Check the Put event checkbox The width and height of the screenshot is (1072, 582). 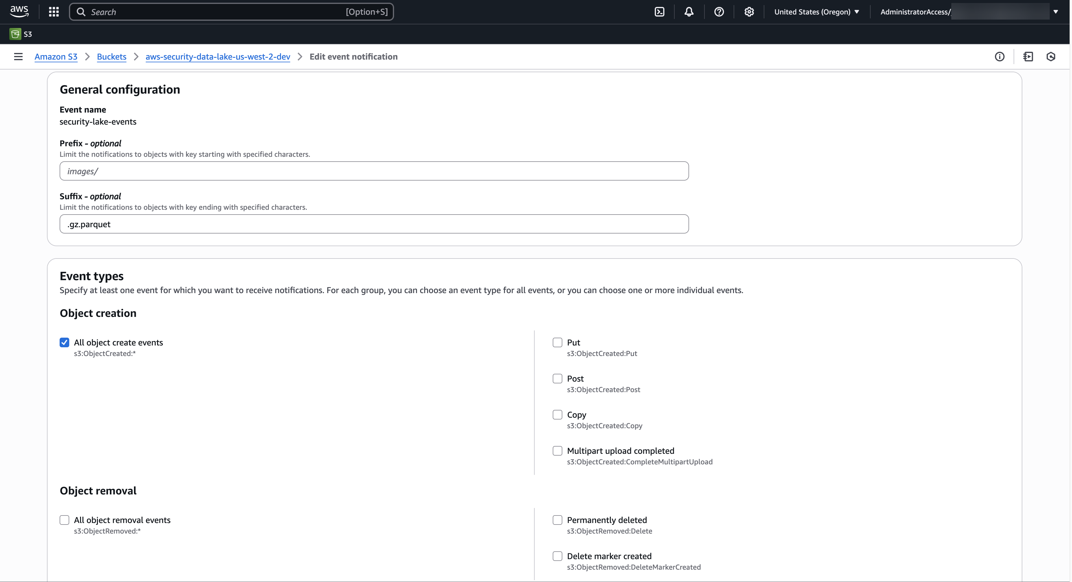click(x=557, y=342)
